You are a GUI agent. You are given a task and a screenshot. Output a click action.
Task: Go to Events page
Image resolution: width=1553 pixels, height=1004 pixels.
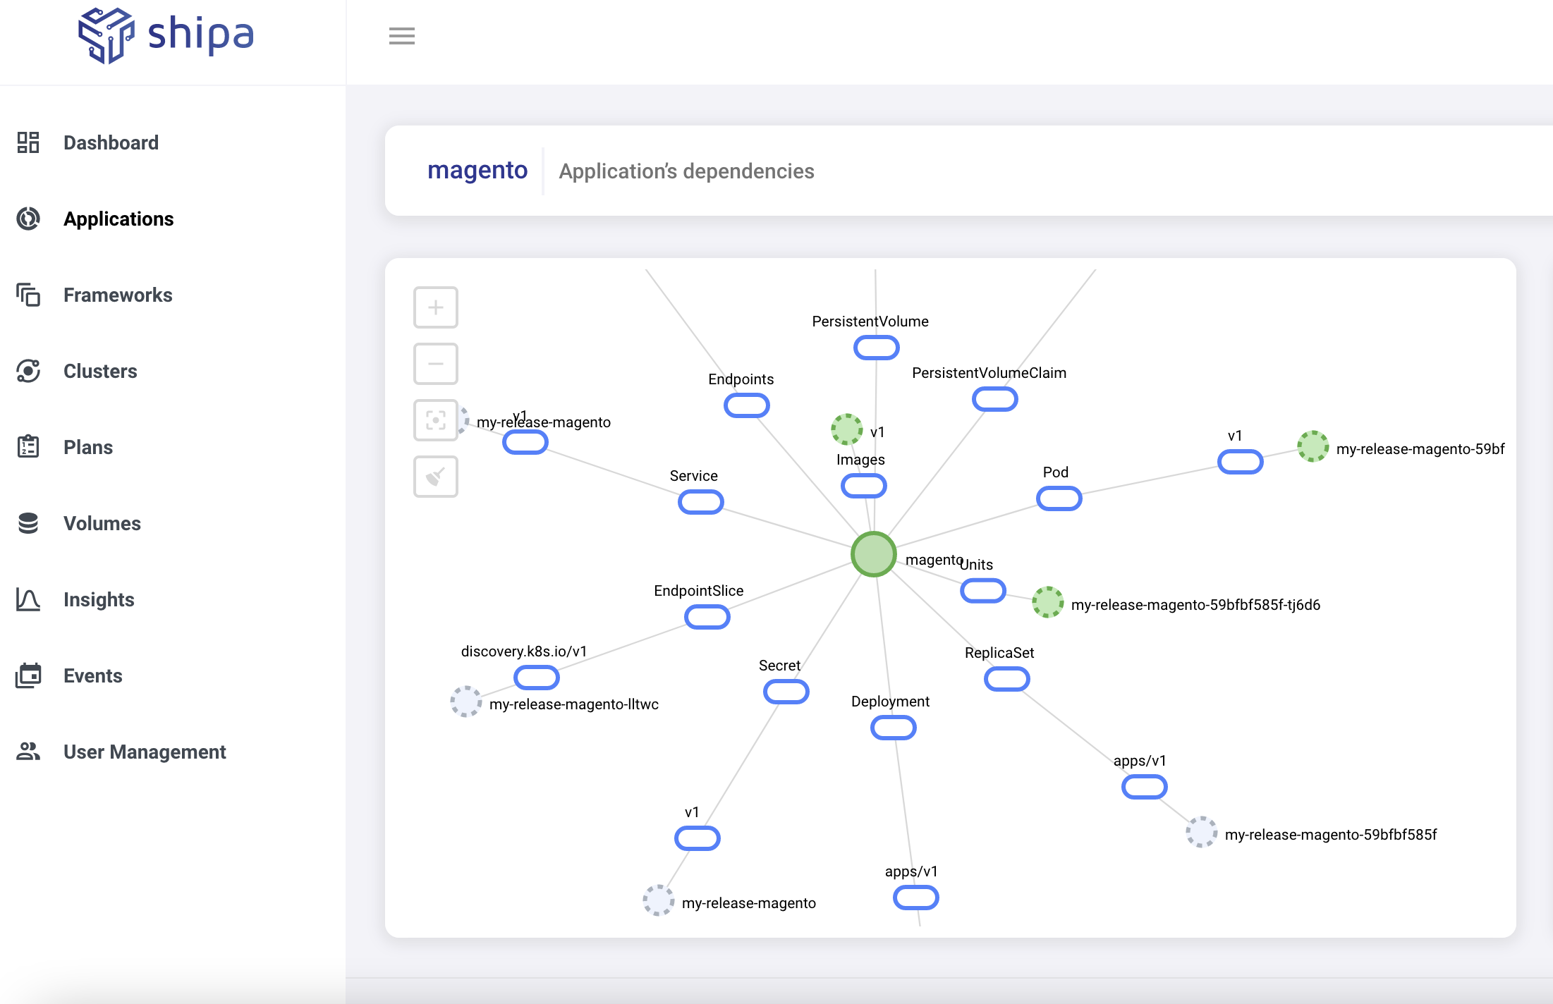[92, 675]
